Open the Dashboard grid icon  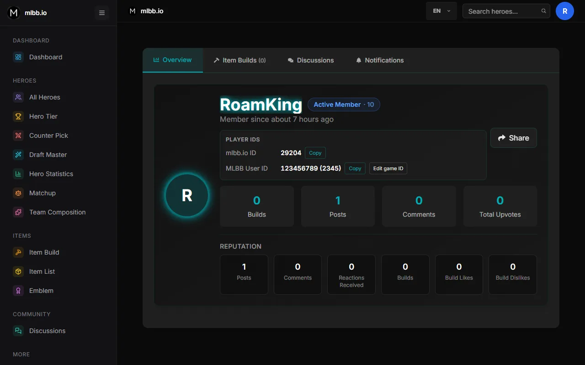coord(18,57)
